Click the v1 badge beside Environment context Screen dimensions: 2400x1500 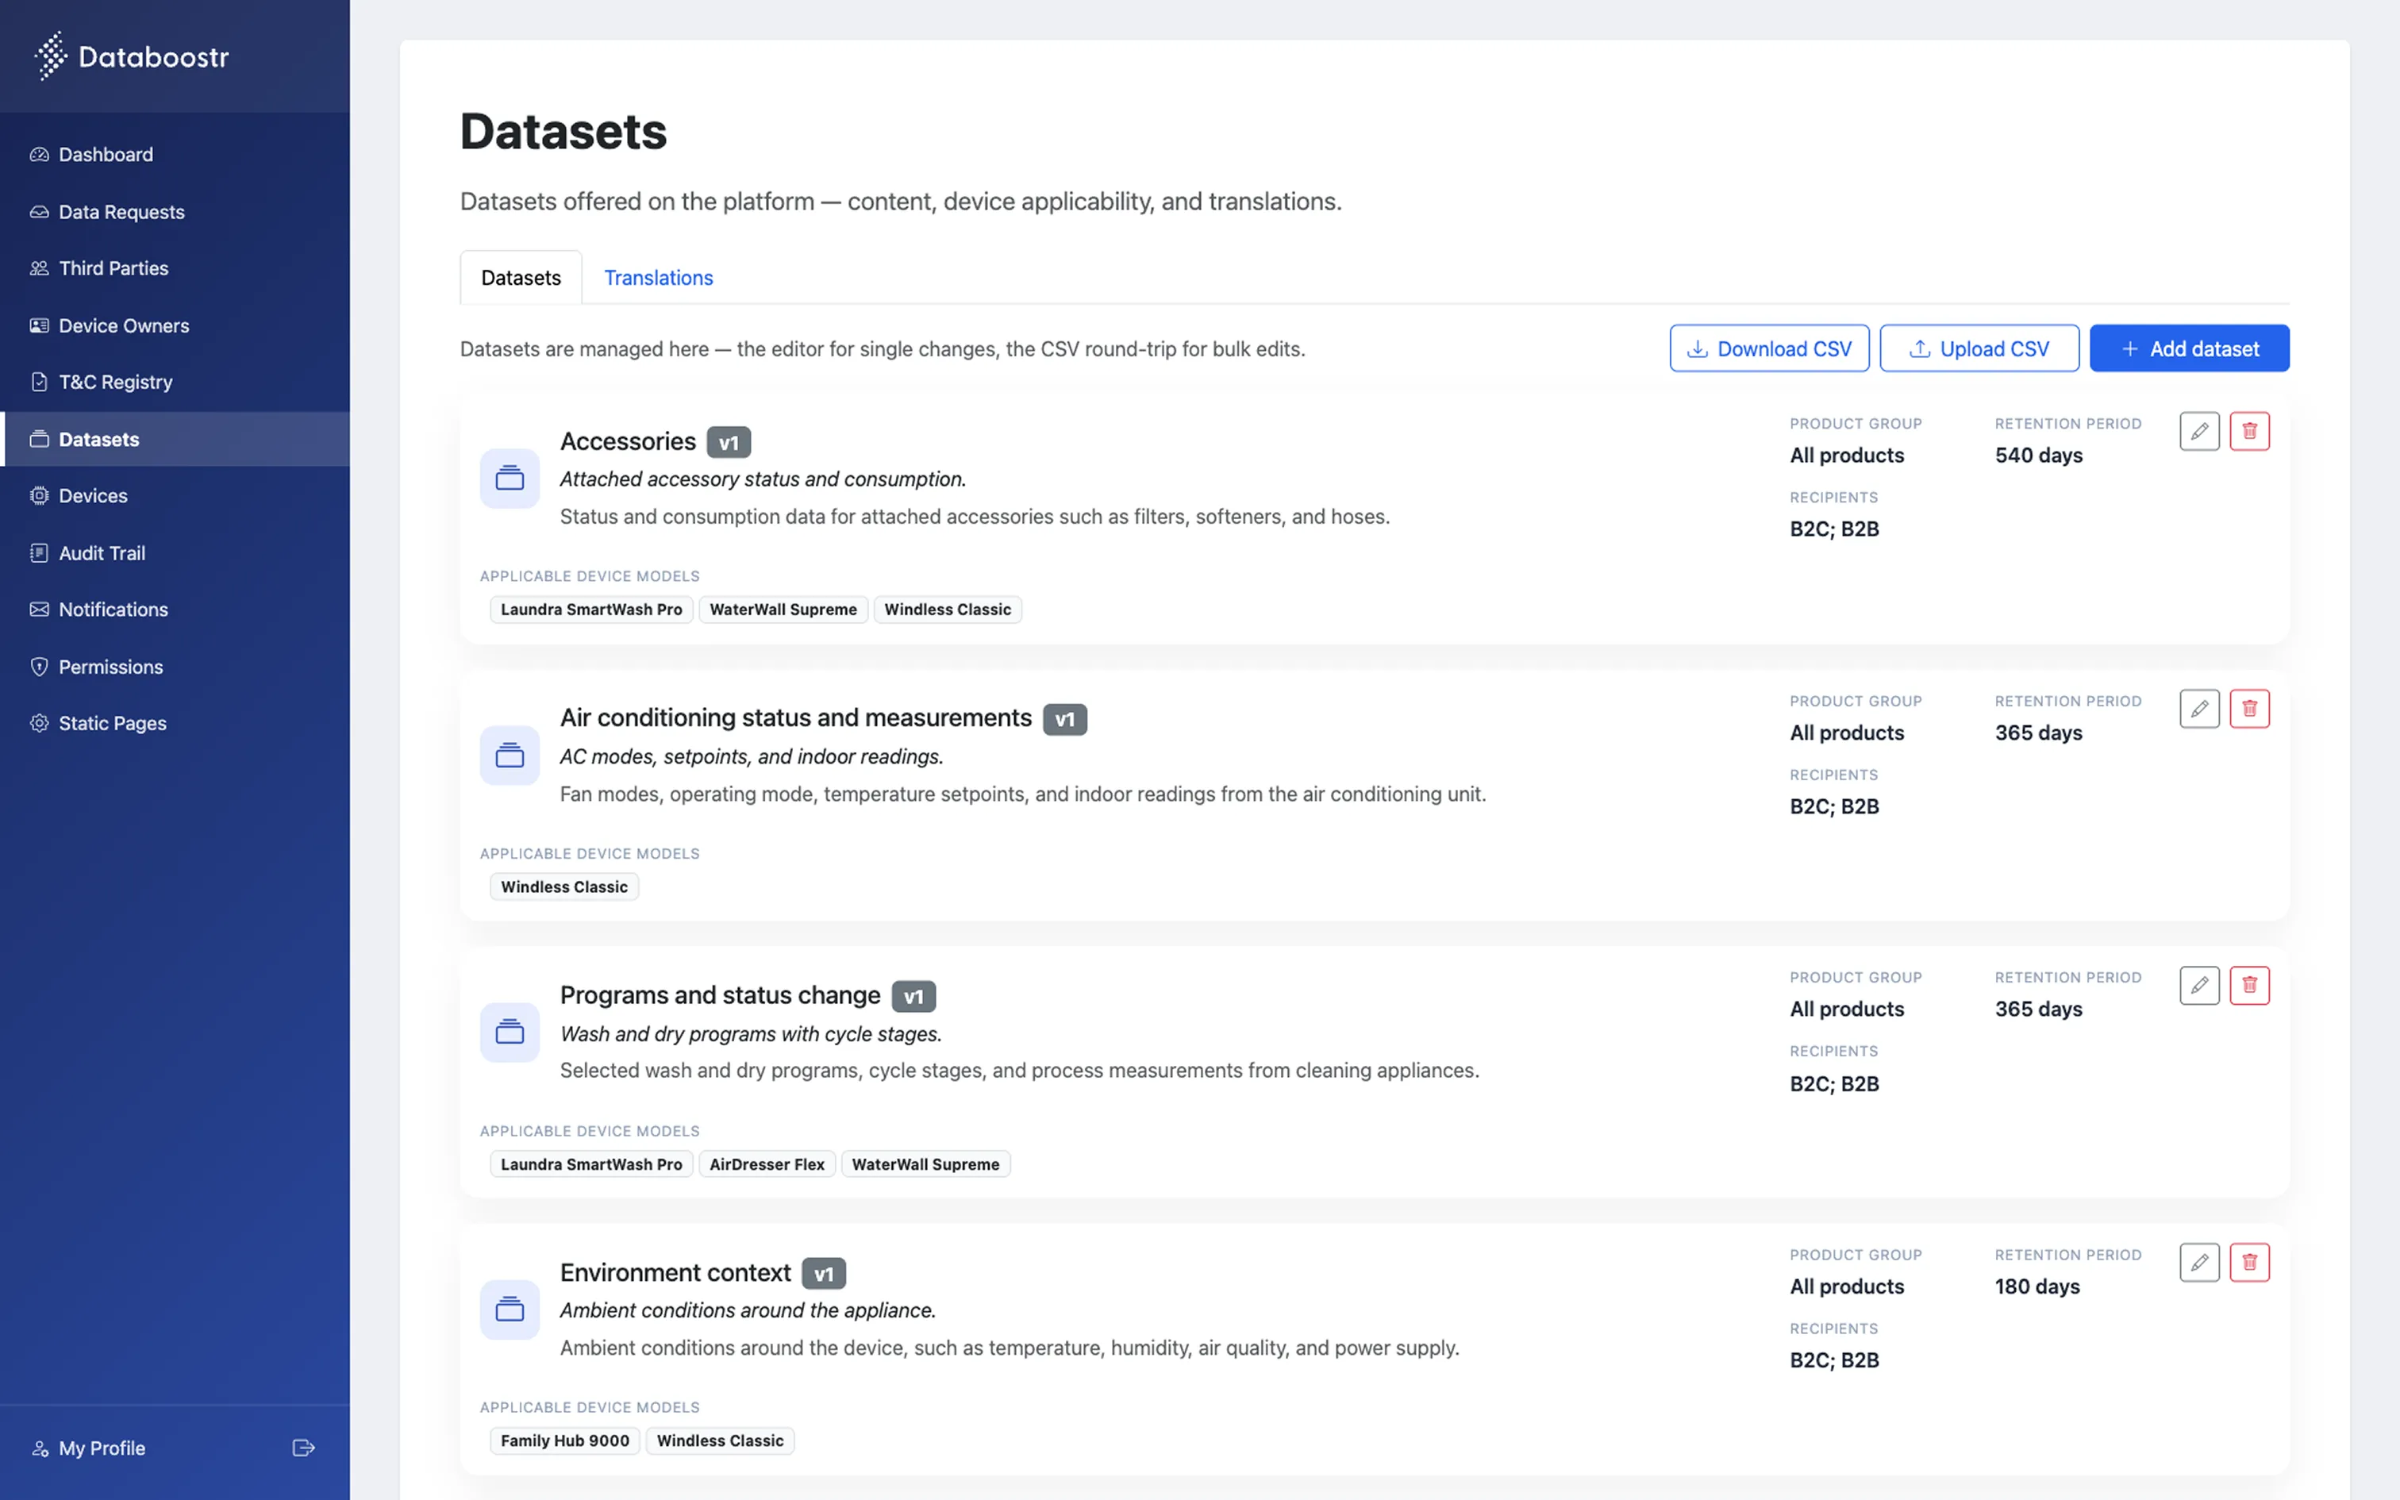click(x=824, y=1274)
